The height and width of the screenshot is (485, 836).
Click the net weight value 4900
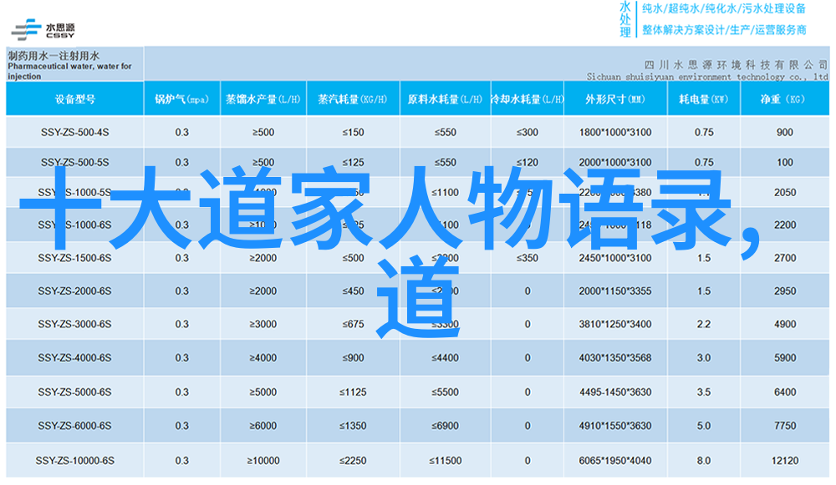785,324
